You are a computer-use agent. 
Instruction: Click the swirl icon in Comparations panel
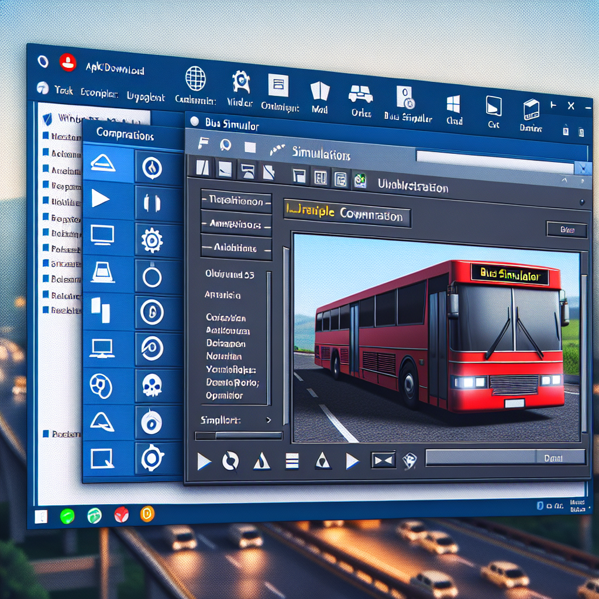[x=152, y=348]
